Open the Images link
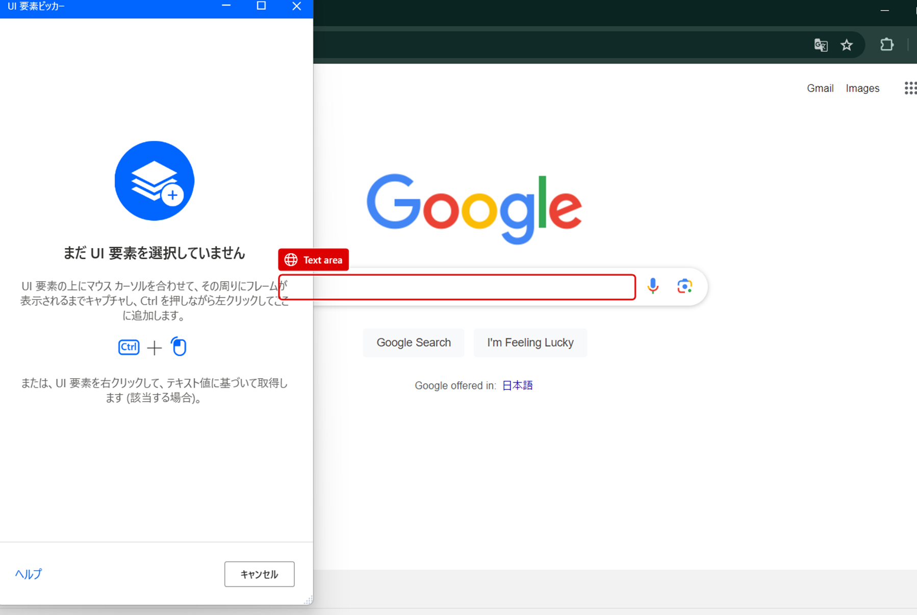 pyautogui.click(x=862, y=88)
